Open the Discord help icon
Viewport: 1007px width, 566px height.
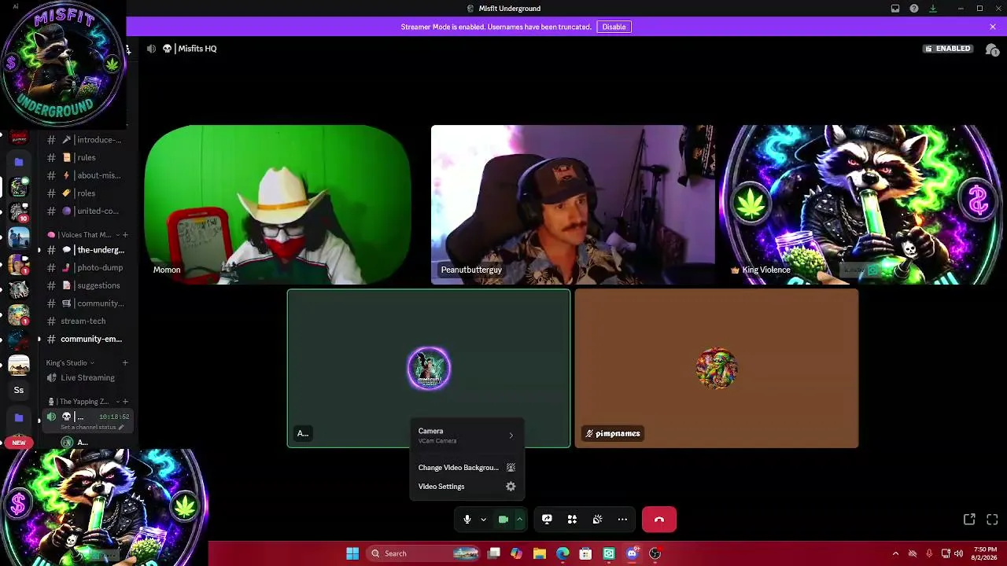tap(914, 9)
